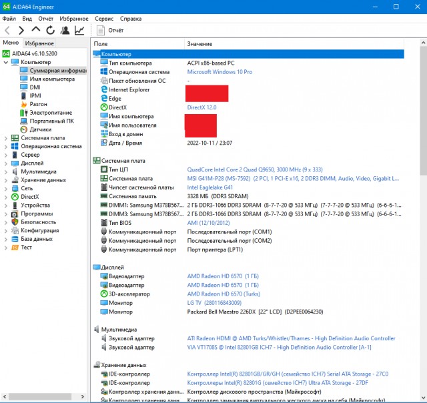The image size is (427, 403).
Task: Expand the Сеть tree node
Action: point(6,189)
